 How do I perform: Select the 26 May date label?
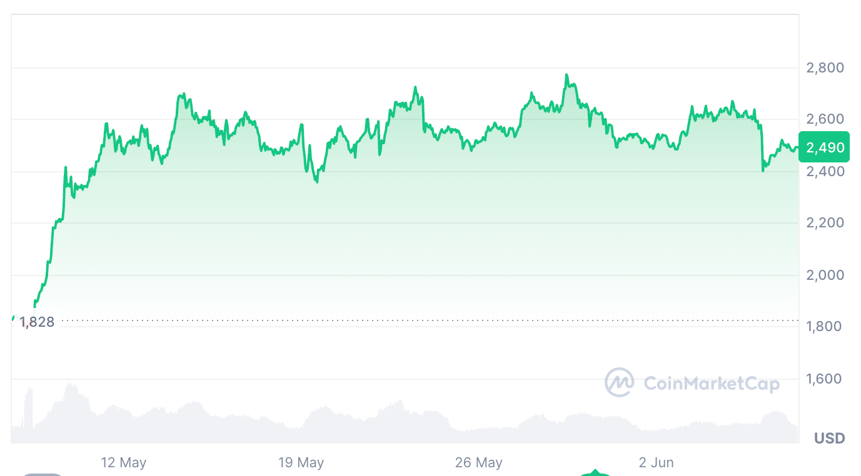[x=479, y=463]
